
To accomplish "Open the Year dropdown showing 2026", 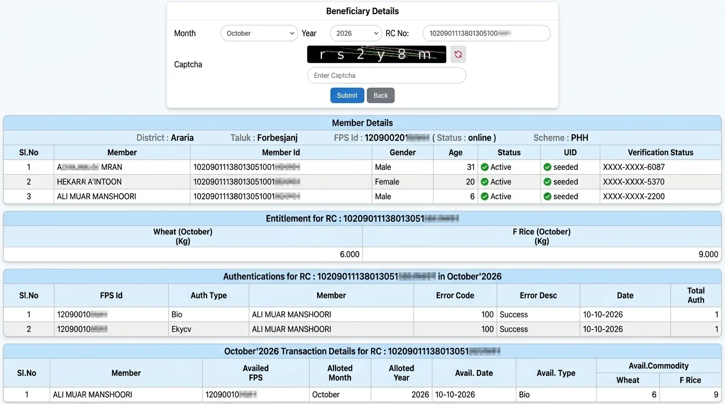I will 356,33.
